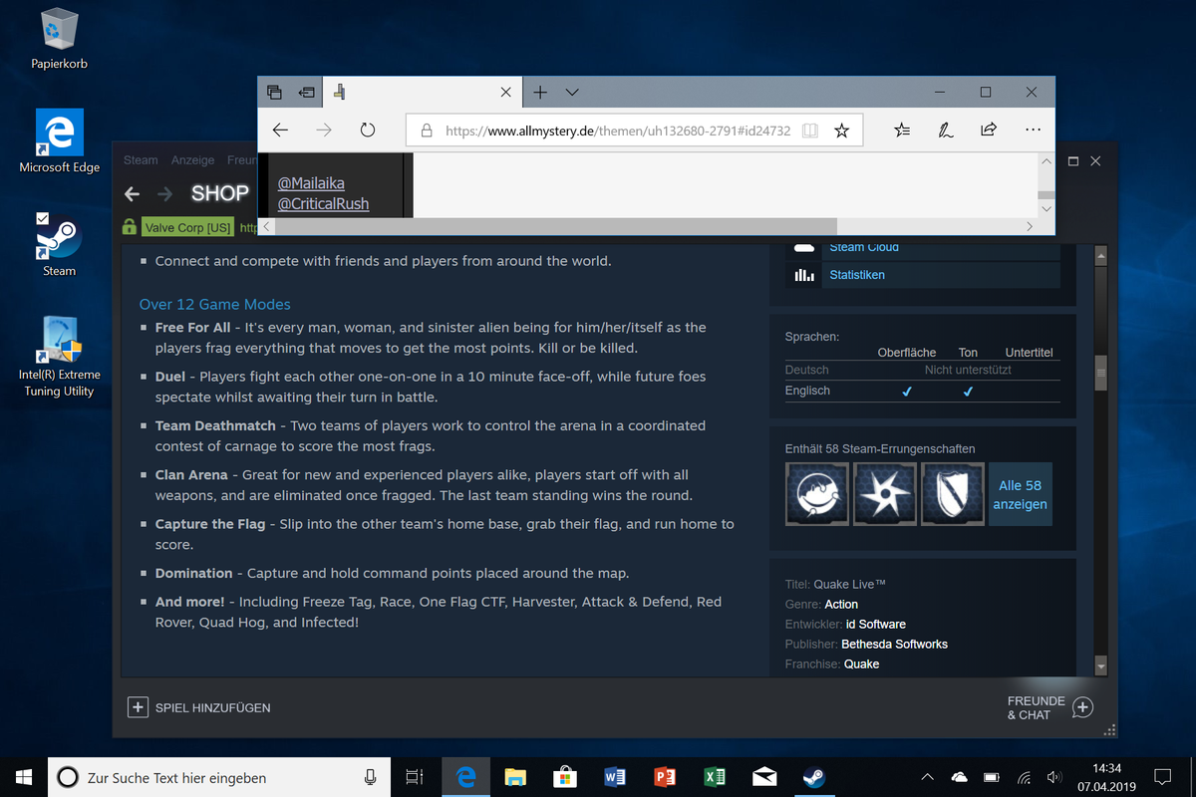The width and height of the screenshot is (1196, 797).
Task: Open Mail app from taskbar
Action: [x=763, y=777]
